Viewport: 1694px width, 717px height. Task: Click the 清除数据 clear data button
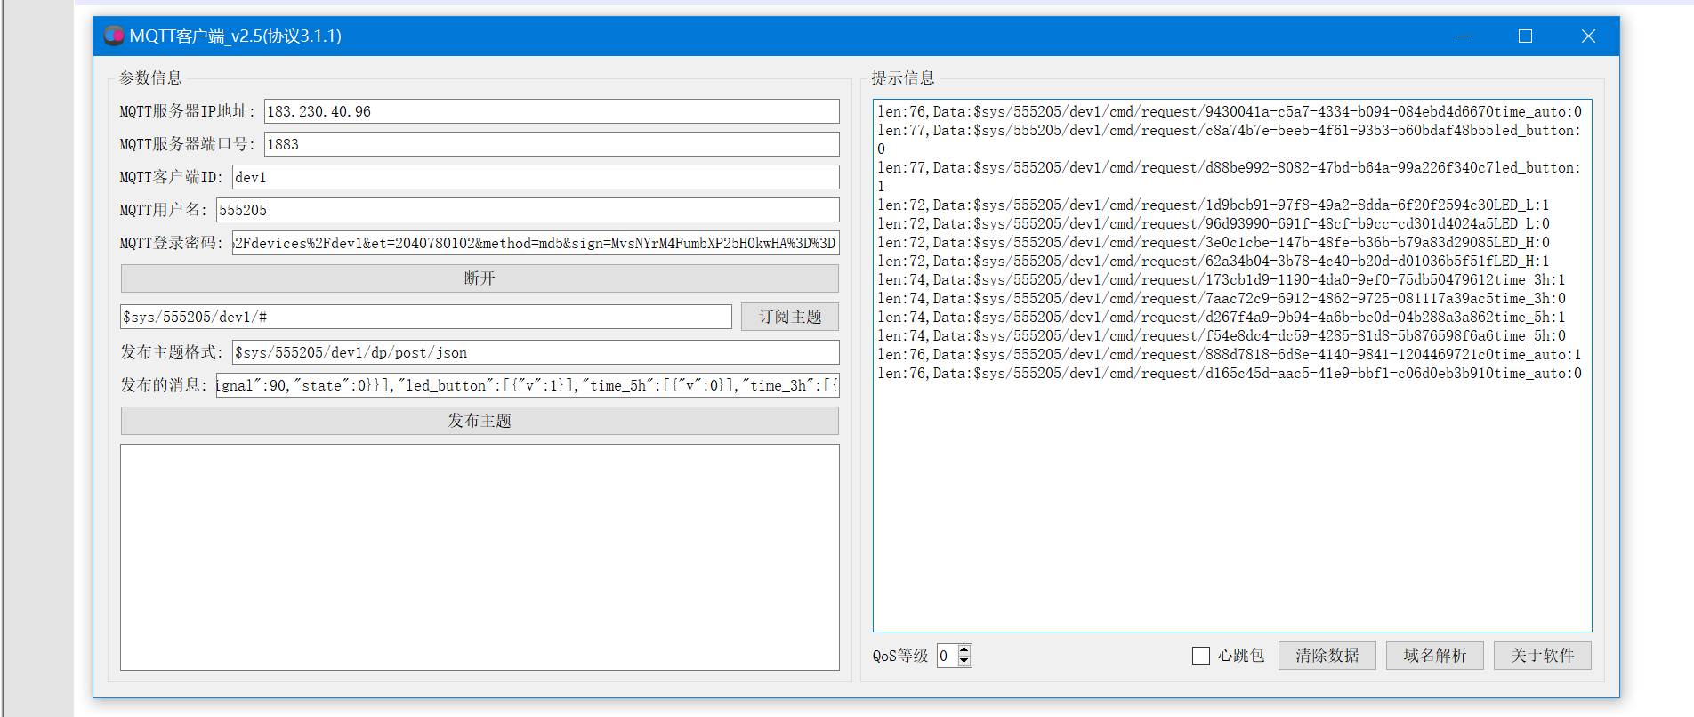(1327, 656)
